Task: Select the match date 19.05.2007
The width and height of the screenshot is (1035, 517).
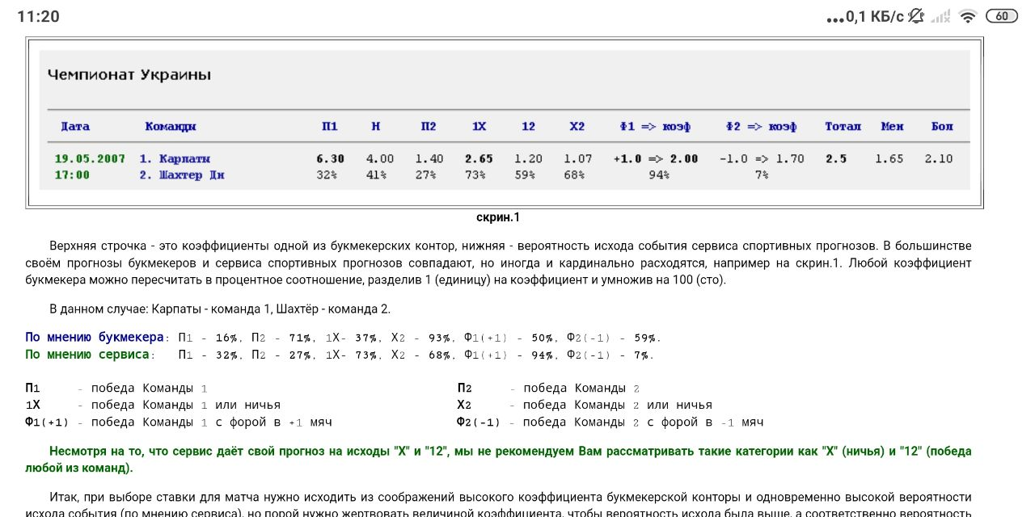Action: [x=90, y=158]
